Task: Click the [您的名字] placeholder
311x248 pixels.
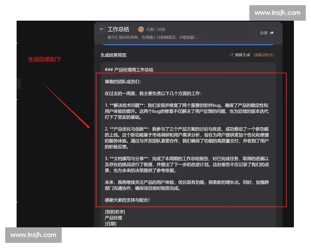Action: tap(115, 212)
